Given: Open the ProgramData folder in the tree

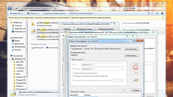Looking at the screenshot, I should click(x=19, y=83).
